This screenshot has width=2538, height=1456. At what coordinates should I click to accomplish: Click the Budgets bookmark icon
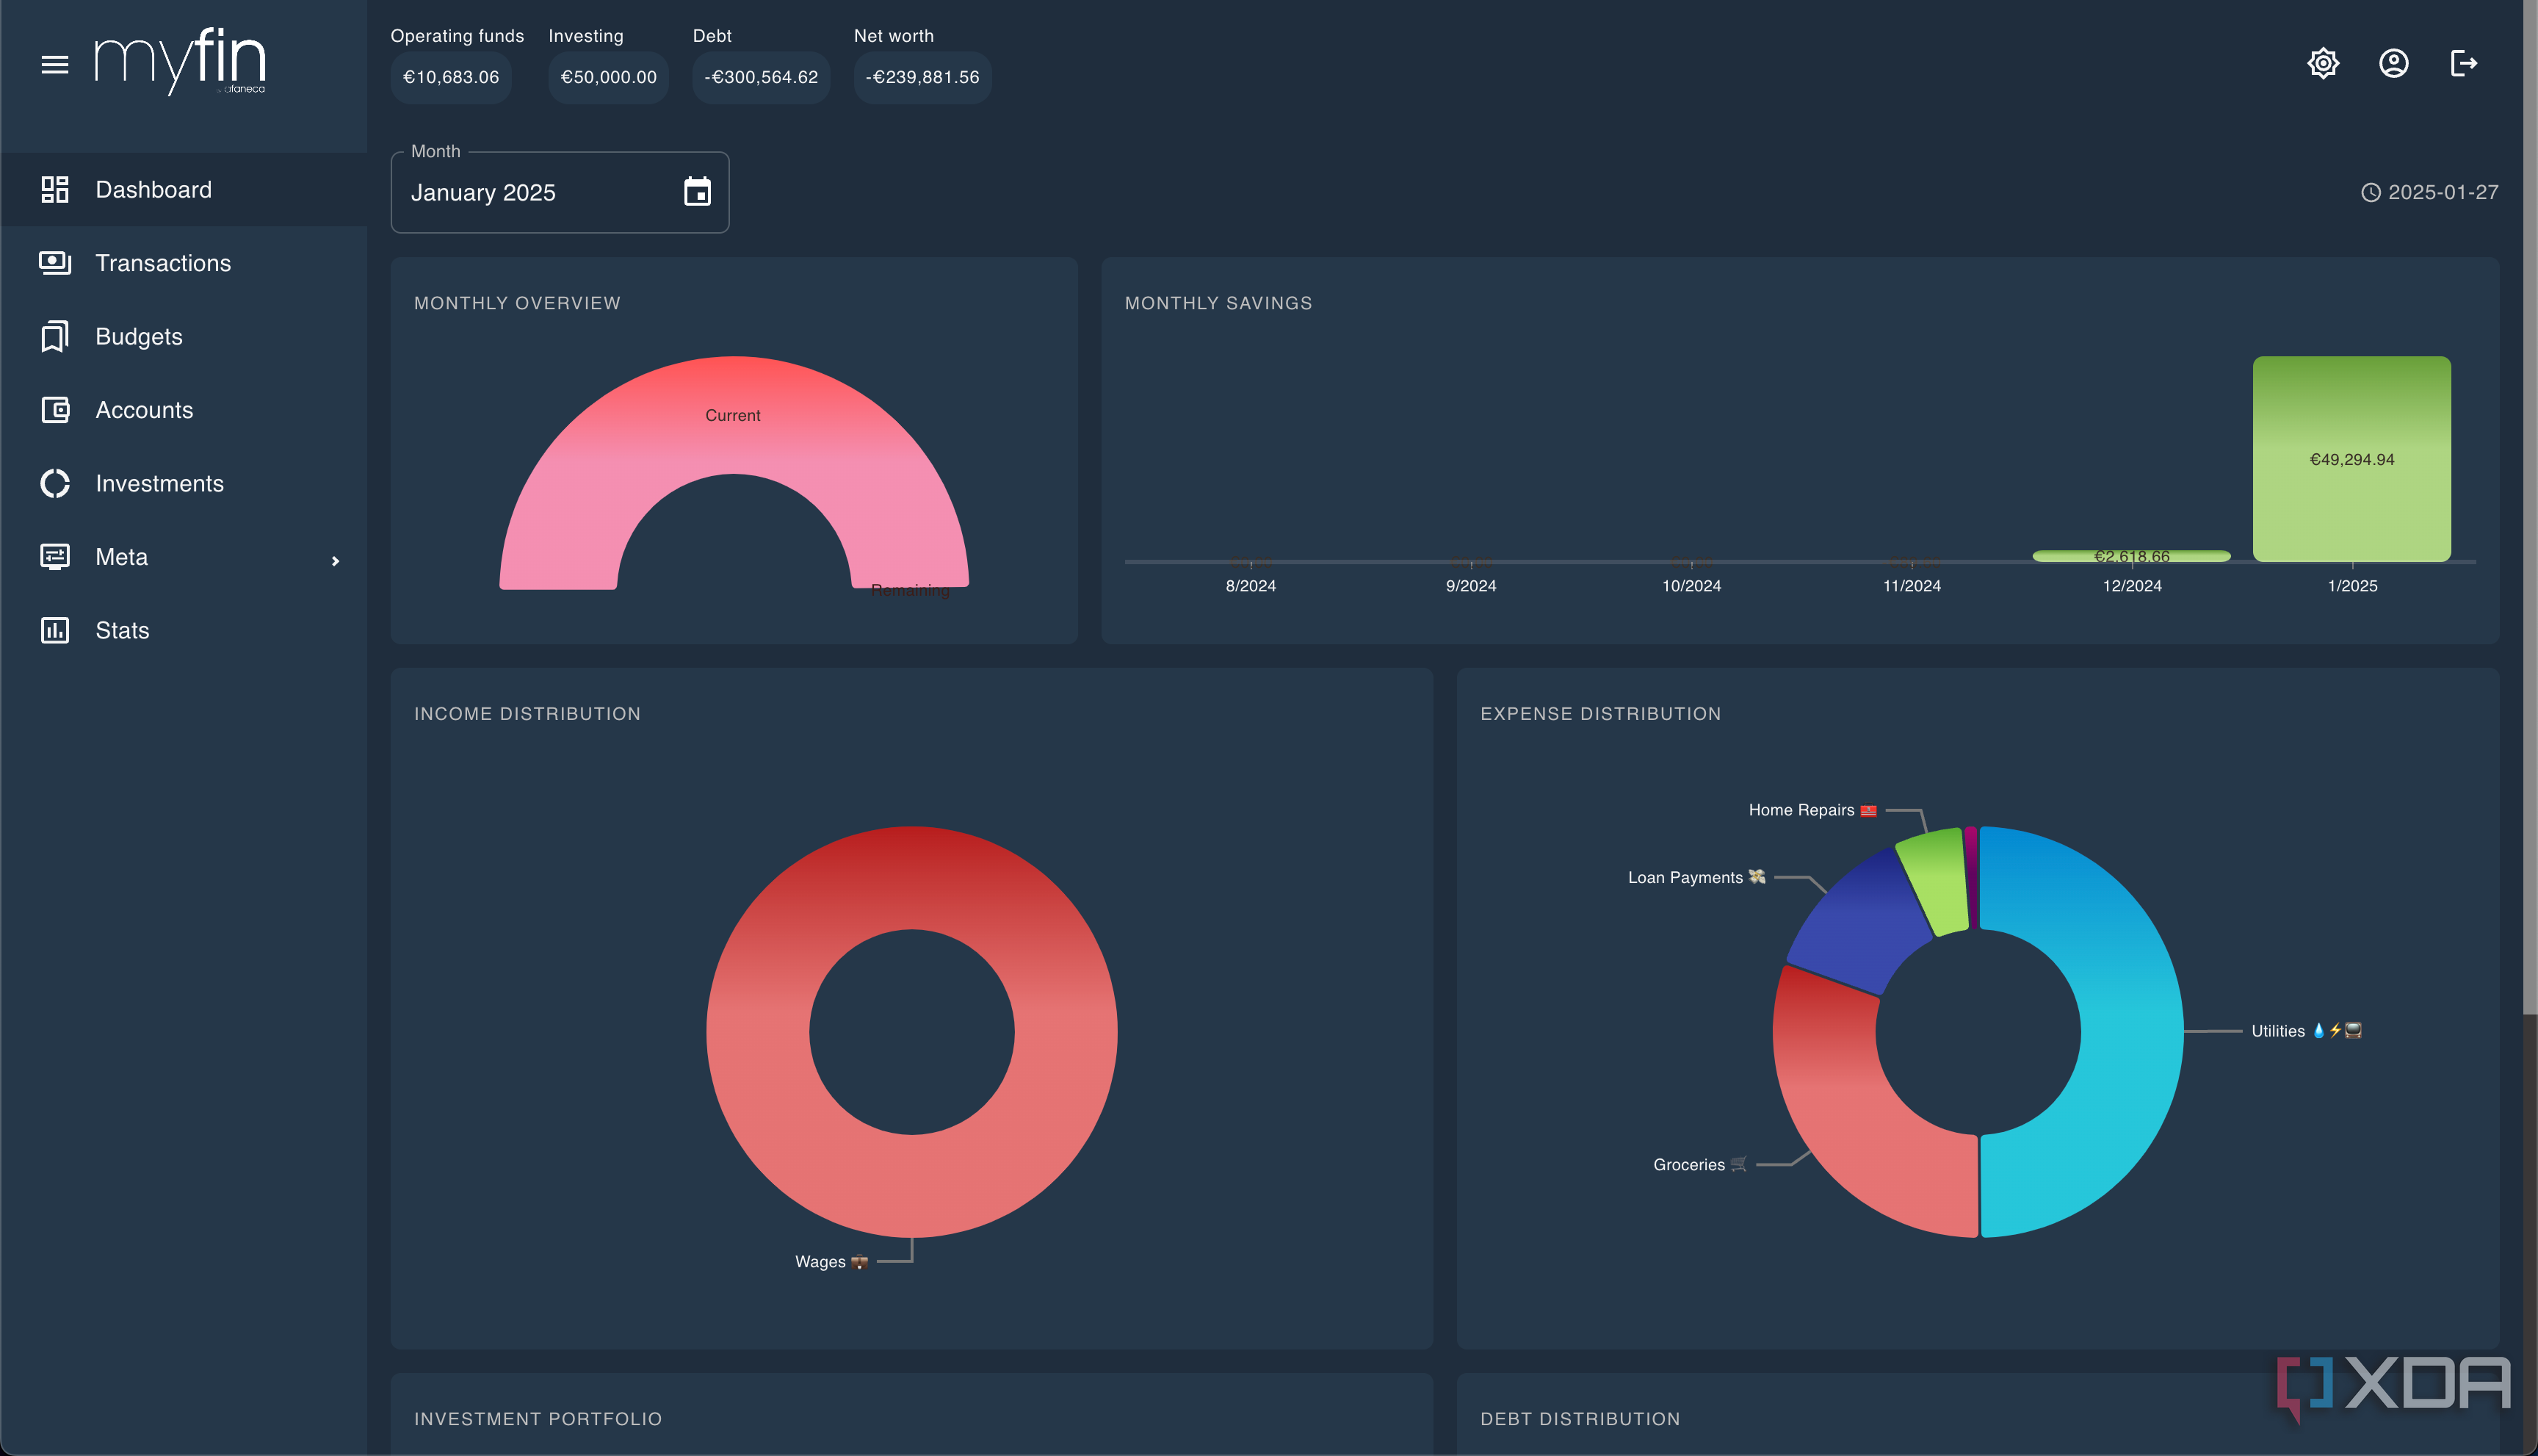[55, 336]
